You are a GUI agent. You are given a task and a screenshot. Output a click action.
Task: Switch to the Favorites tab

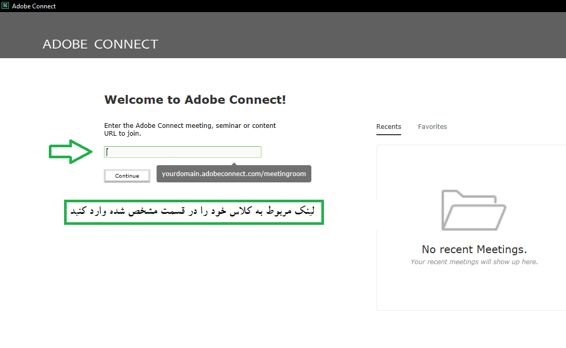[433, 127]
